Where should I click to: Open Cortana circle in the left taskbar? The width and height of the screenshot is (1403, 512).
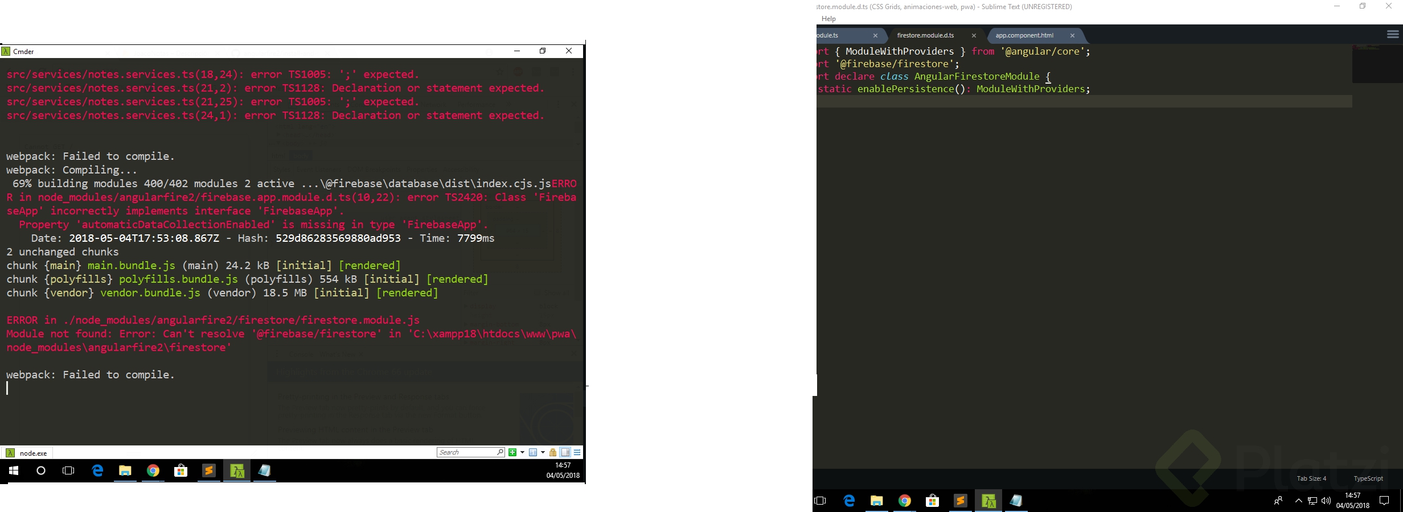[x=41, y=470]
